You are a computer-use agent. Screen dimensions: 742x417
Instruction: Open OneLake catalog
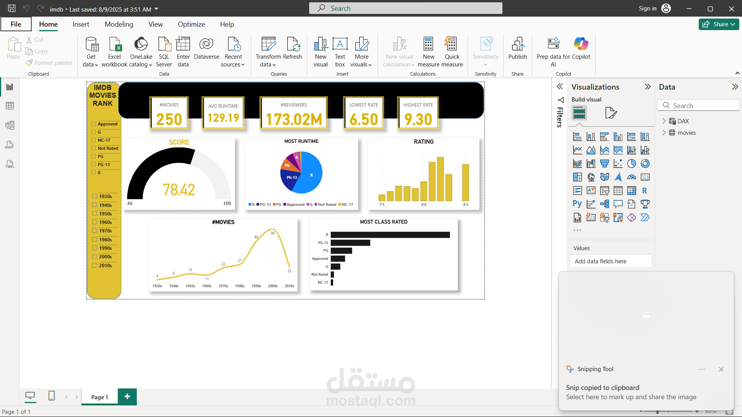pos(141,52)
